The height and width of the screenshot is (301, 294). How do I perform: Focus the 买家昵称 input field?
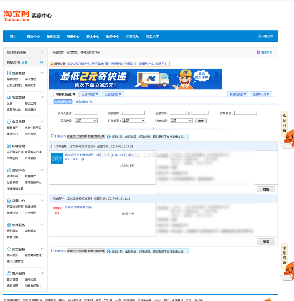tap(133, 113)
